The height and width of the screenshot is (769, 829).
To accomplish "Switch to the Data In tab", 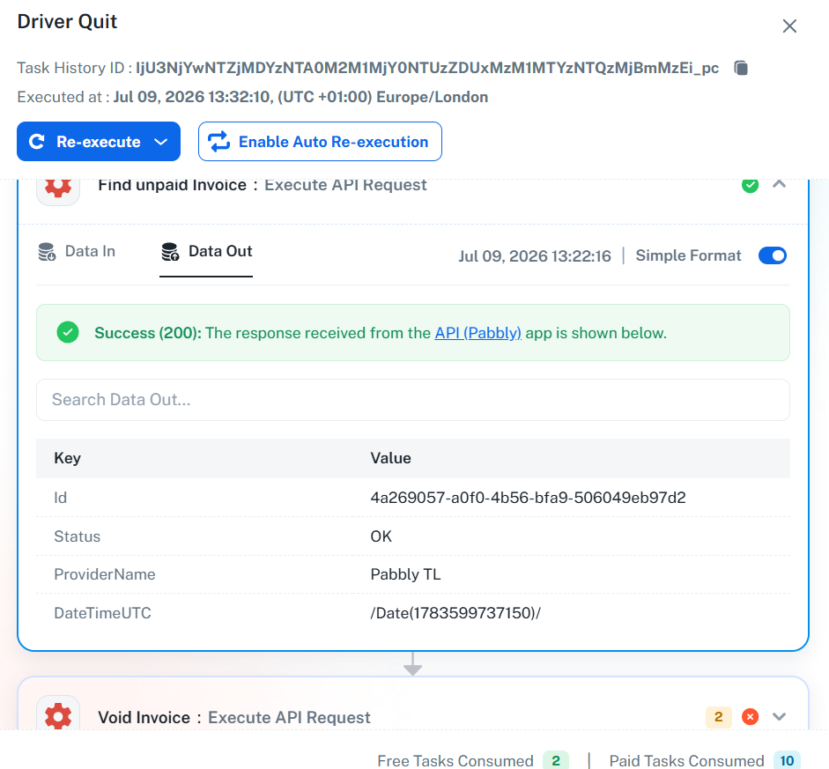I will pos(78,252).
